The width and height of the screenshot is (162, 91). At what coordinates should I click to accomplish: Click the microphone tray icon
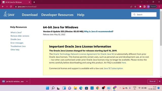coord(130,88)
